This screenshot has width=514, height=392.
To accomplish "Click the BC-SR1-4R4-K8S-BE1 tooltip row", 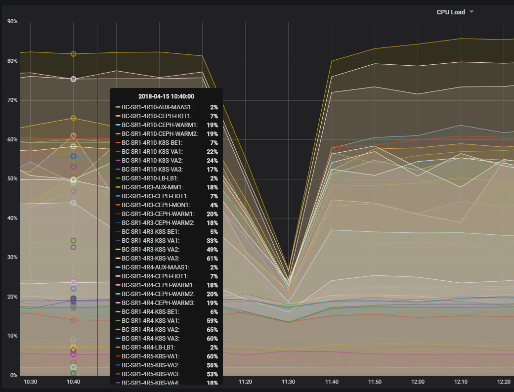I will 167,312.
